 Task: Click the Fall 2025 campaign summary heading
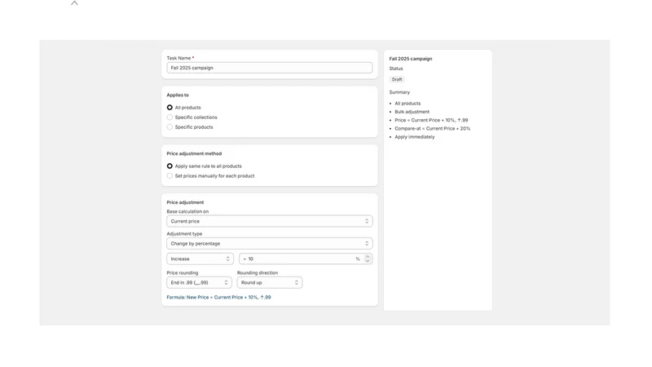pos(411,59)
